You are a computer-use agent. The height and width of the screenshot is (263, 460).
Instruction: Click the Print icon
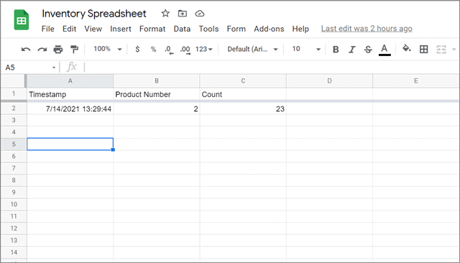tap(58, 50)
